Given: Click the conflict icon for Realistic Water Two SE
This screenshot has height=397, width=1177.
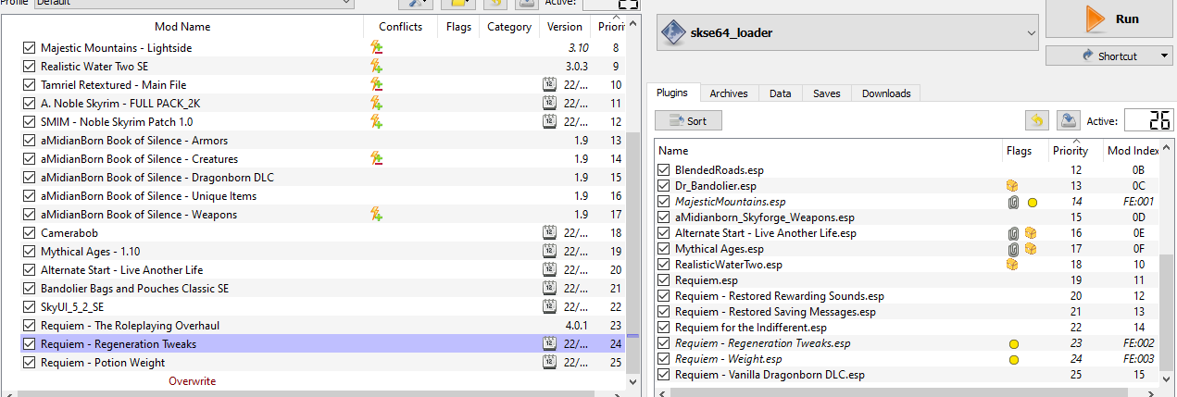Looking at the screenshot, I should [x=376, y=66].
